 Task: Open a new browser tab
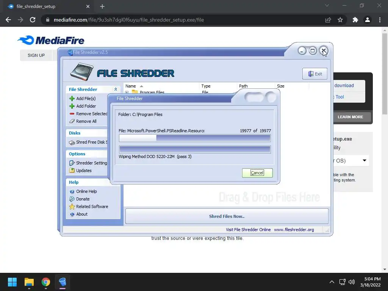102,6
